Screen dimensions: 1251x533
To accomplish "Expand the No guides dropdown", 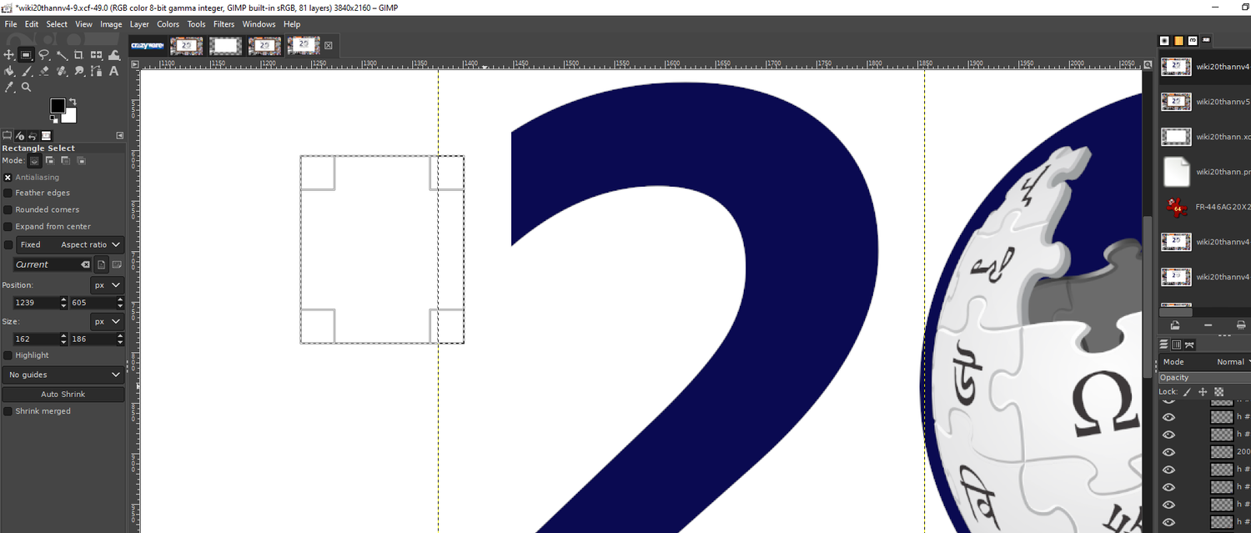I will coord(63,375).
